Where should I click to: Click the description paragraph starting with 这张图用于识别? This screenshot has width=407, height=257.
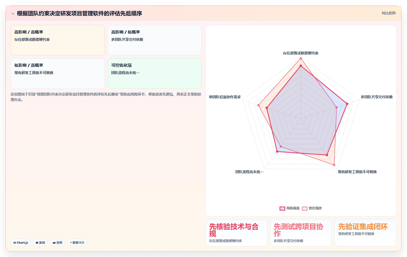(106, 97)
